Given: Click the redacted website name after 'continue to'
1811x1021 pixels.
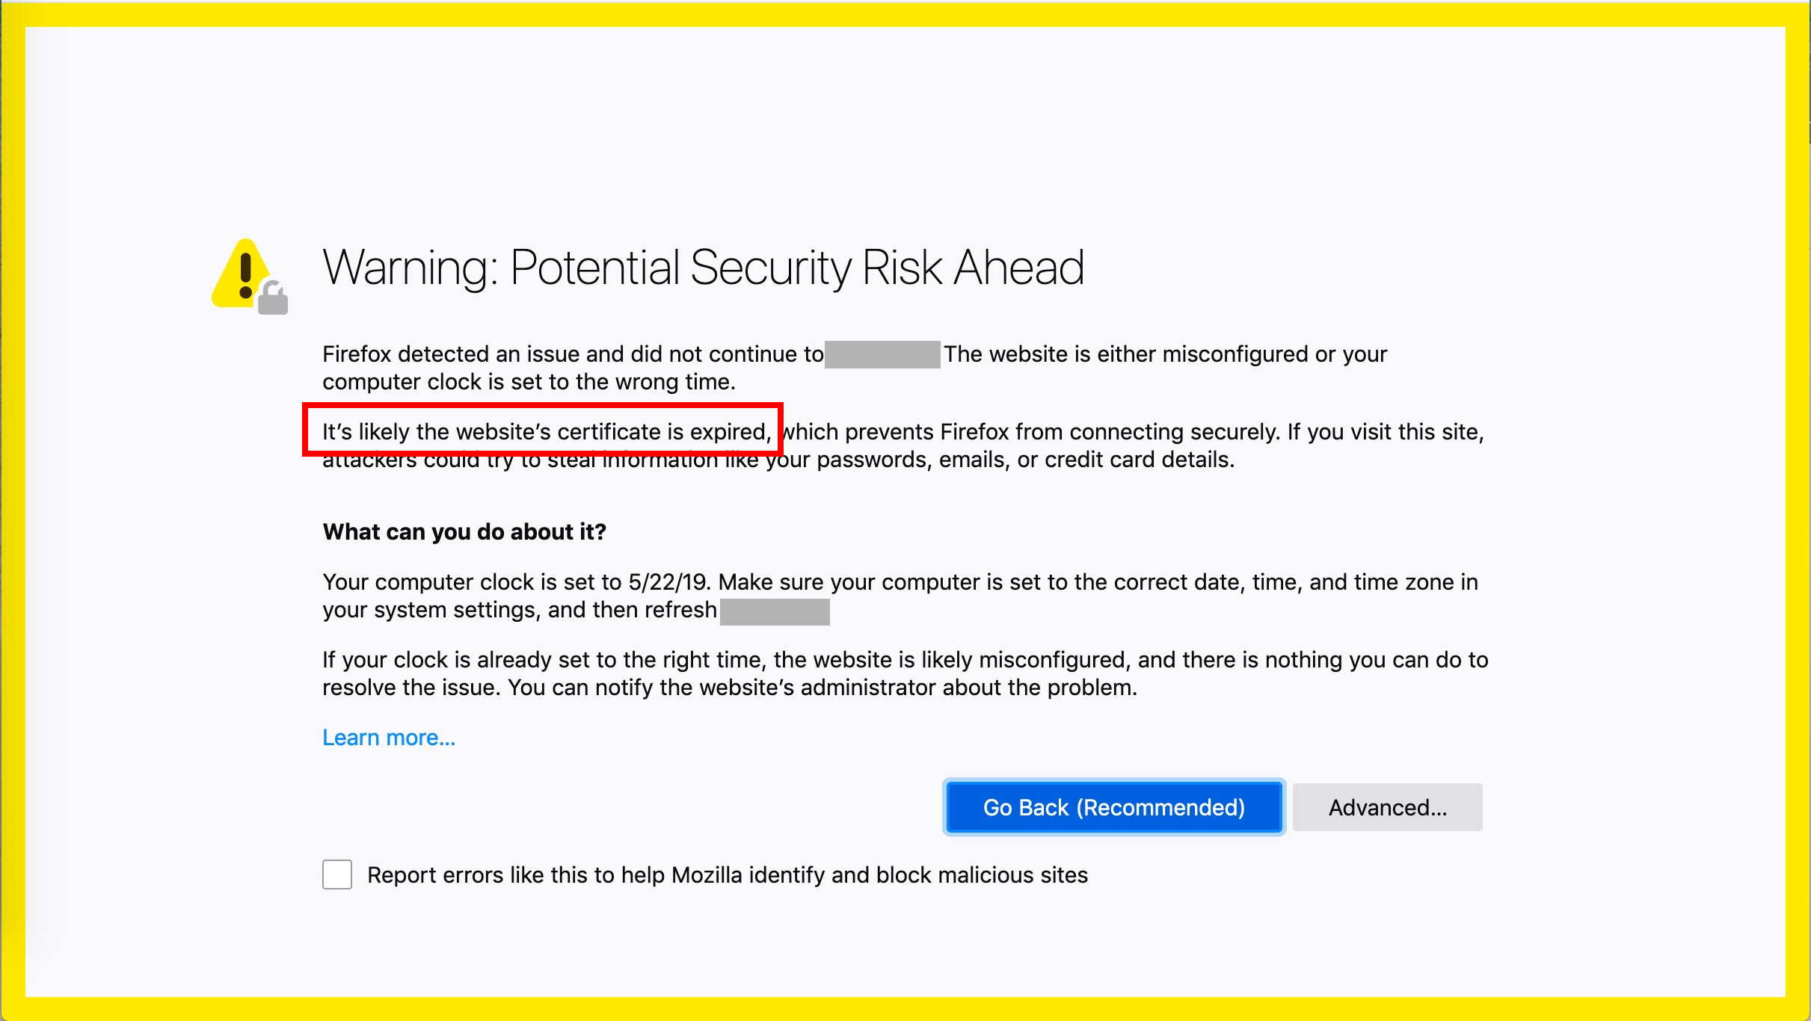Looking at the screenshot, I should 882,354.
